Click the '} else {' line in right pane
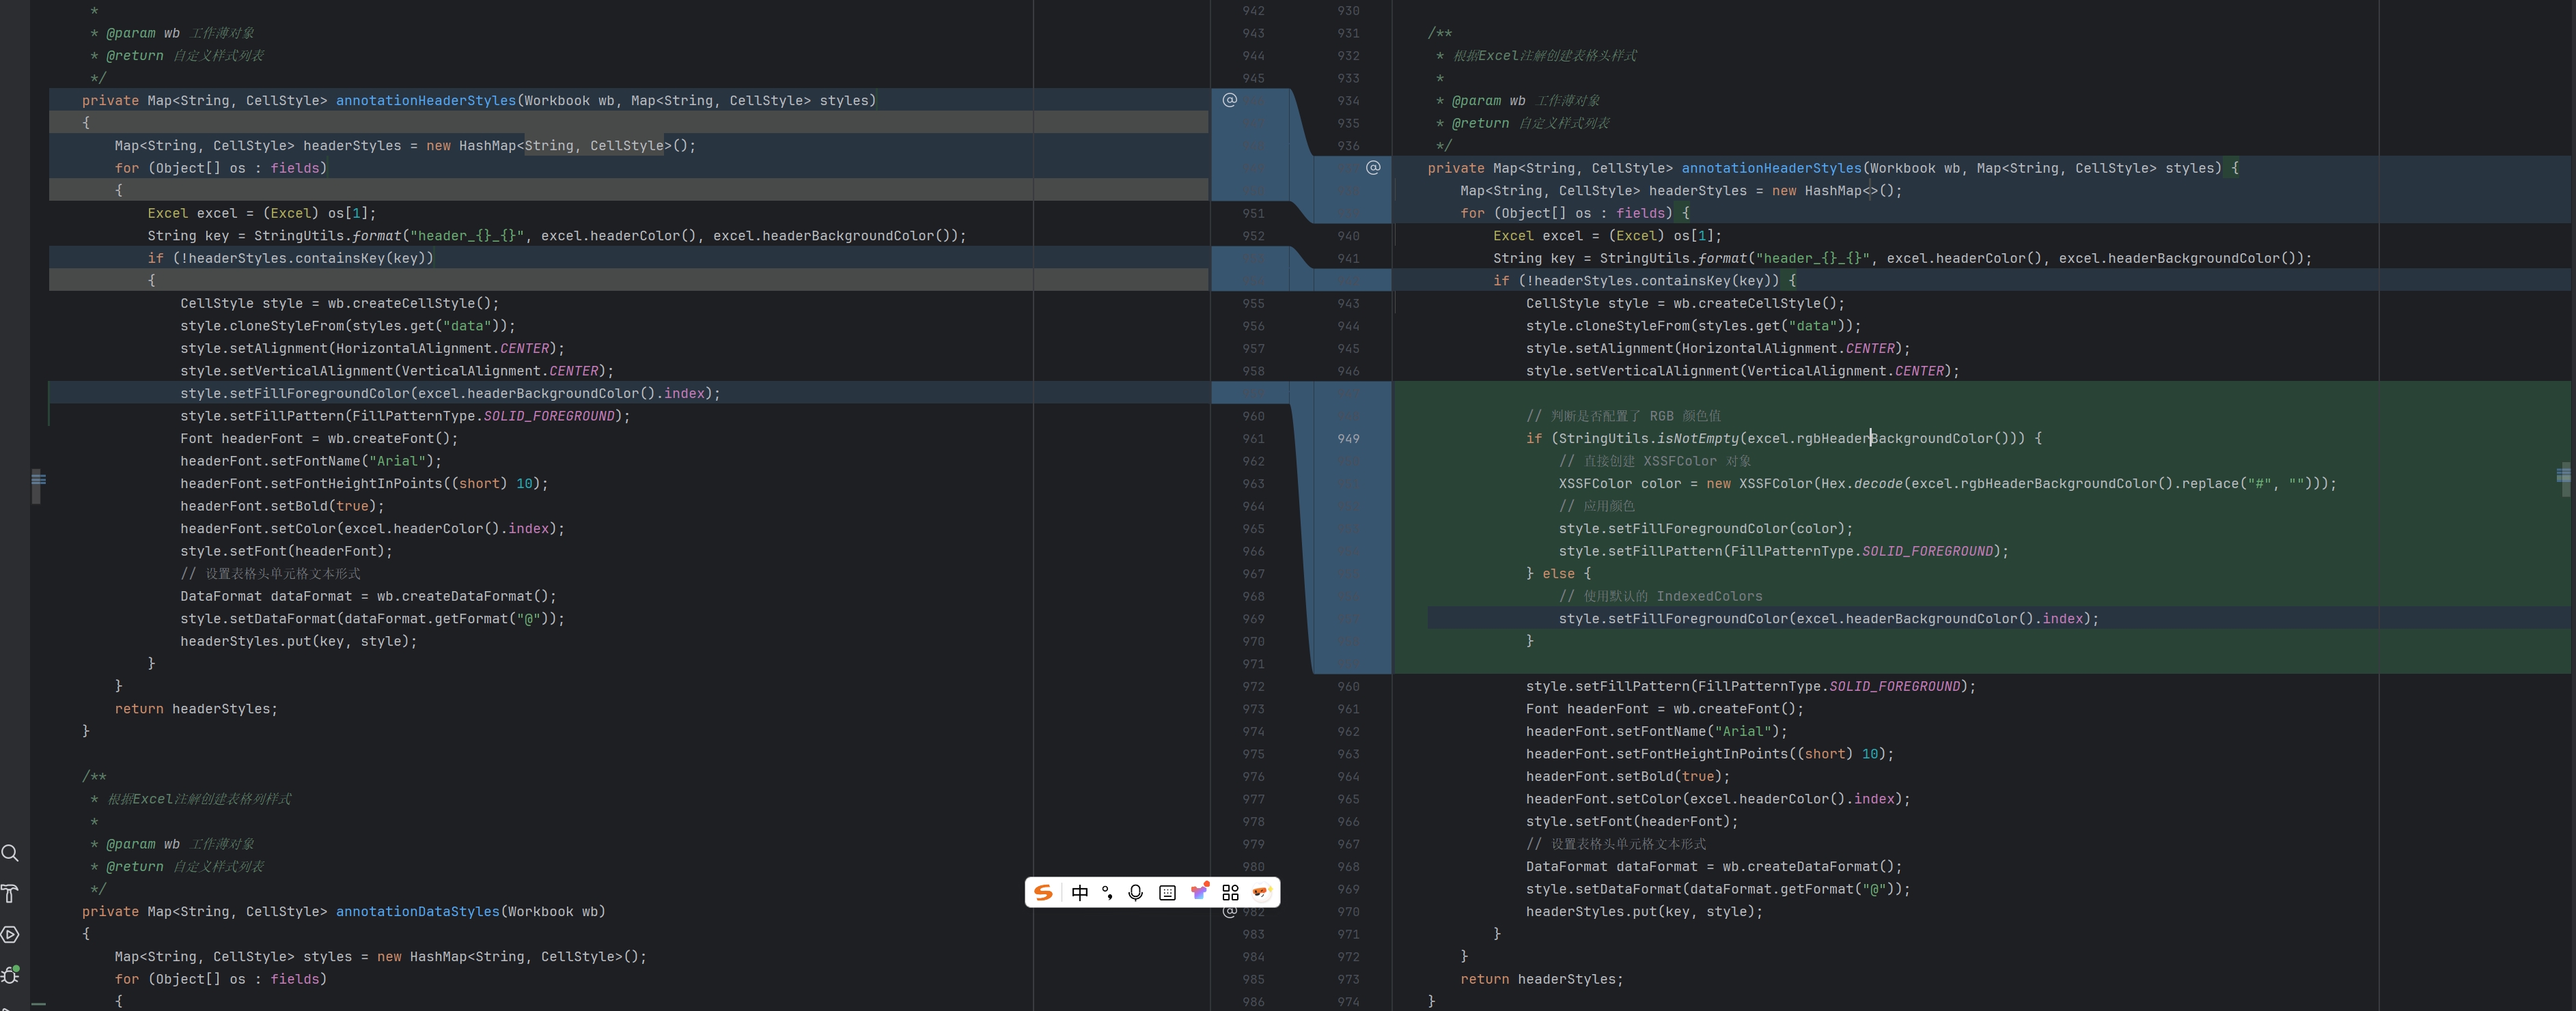Viewport: 2576px width, 1011px height. click(x=1558, y=573)
